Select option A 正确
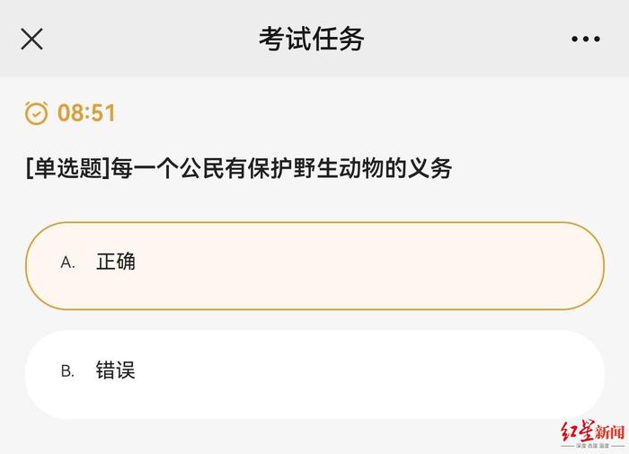629x454 pixels. tap(314, 266)
